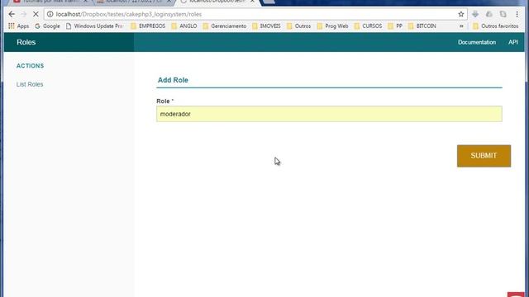Open the Outros bookmark folder
Image resolution: width=529 pixels, height=297 pixels.
[299, 26]
